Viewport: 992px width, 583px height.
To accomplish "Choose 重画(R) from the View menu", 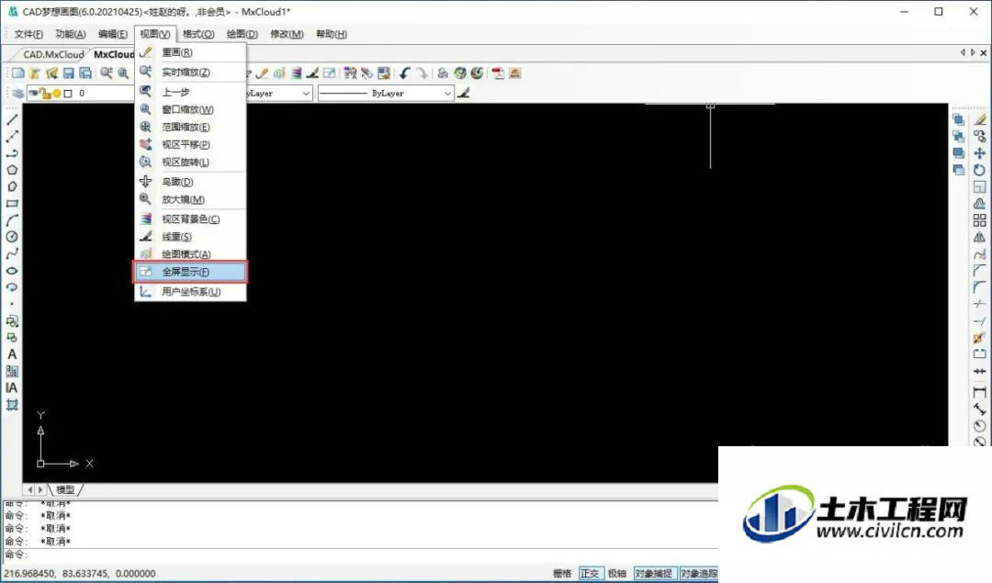I will point(190,52).
